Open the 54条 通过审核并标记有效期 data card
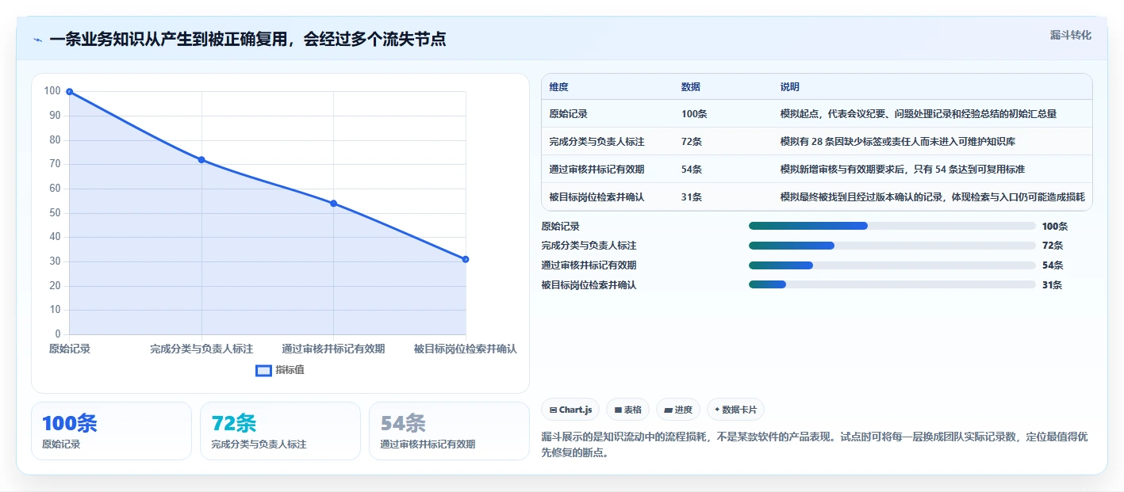The width and height of the screenshot is (1124, 492). pyautogui.click(x=449, y=431)
